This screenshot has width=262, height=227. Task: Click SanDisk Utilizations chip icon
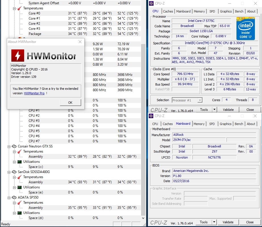click(x=20, y=187)
